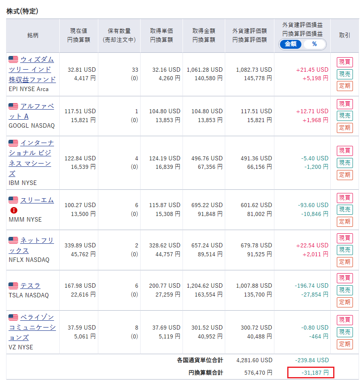This screenshot has height=388, width=363.
Task: Click 現買 button for NFLX row
Action: pos(345,238)
